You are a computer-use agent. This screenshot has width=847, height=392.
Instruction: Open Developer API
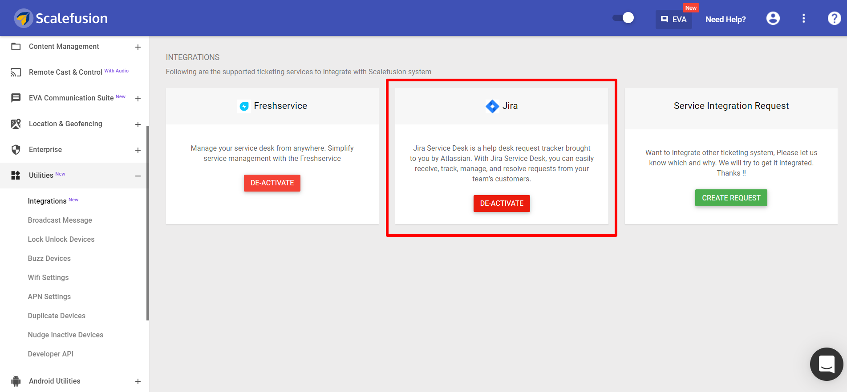[x=51, y=354]
